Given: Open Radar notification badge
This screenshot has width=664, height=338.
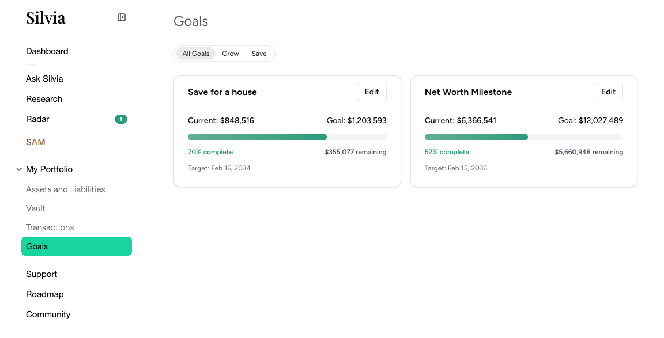Looking at the screenshot, I should tap(120, 119).
